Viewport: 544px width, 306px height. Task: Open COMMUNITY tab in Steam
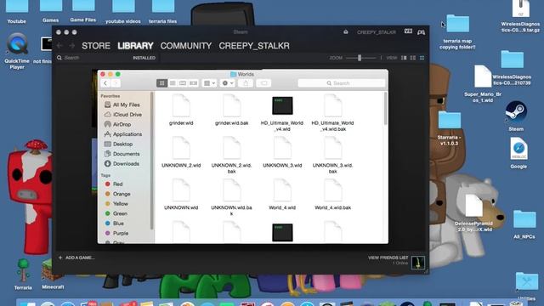(x=185, y=46)
